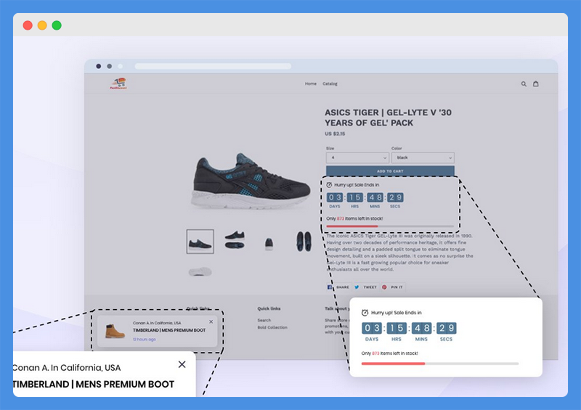Click the ADD TO CART button

pyautogui.click(x=390, y=171)
